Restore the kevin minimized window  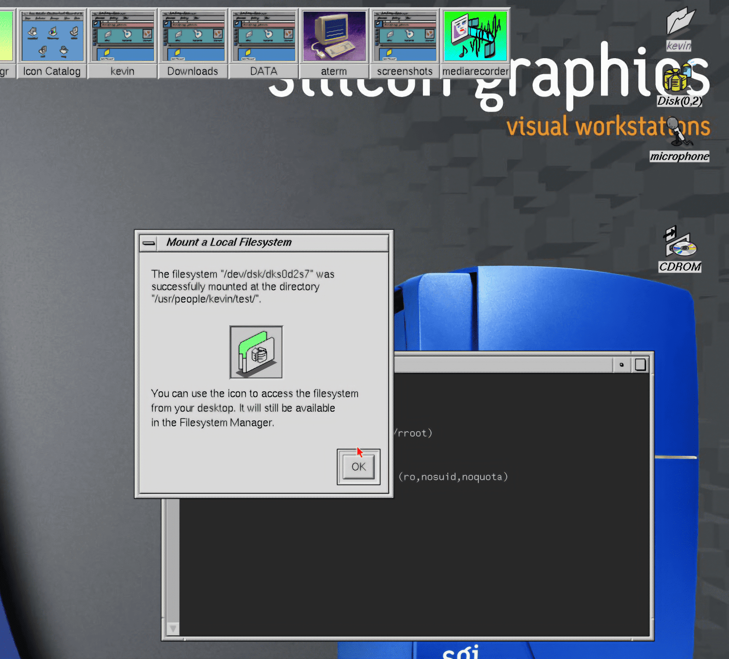click(122, 43)
